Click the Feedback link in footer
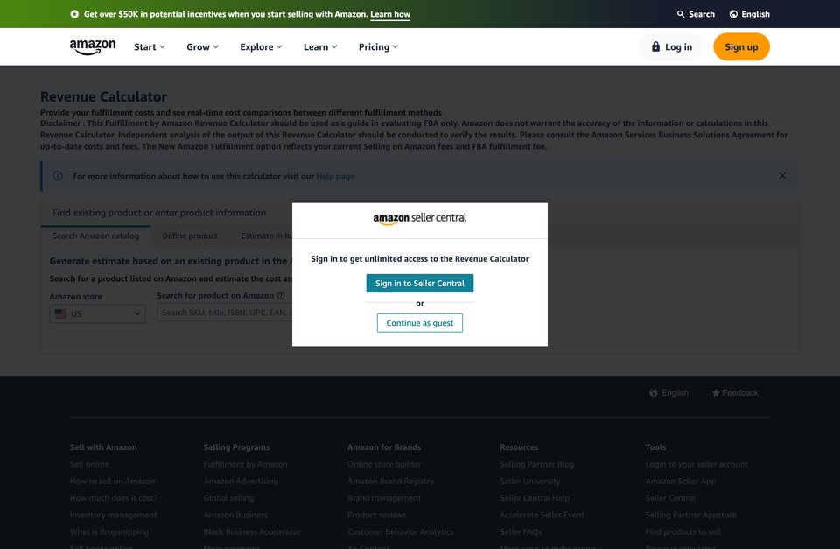The height and width of the screenshot is (549, 840). point(740,393)
